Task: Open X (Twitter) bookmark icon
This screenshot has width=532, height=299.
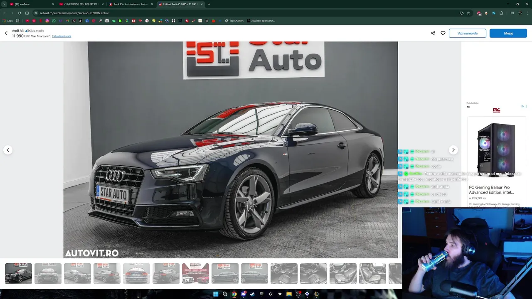Action: [x=74, y=21]
